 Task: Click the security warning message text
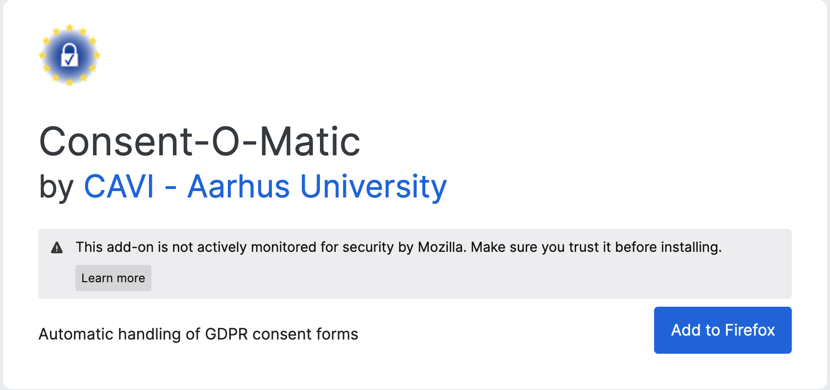tap(398, 247)
